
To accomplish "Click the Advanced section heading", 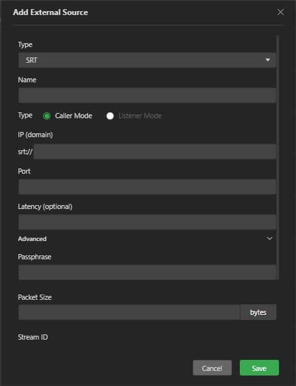I will [32, 239].
